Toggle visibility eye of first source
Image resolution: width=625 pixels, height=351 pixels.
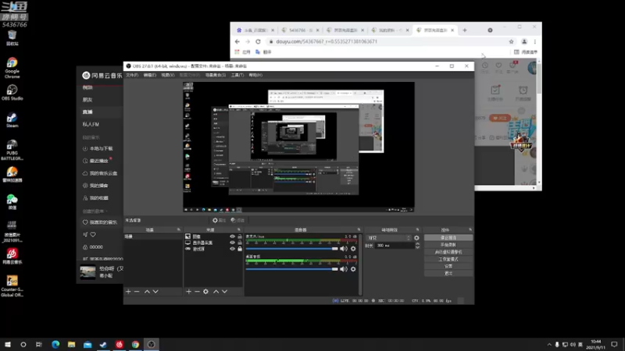pos(232,236)
